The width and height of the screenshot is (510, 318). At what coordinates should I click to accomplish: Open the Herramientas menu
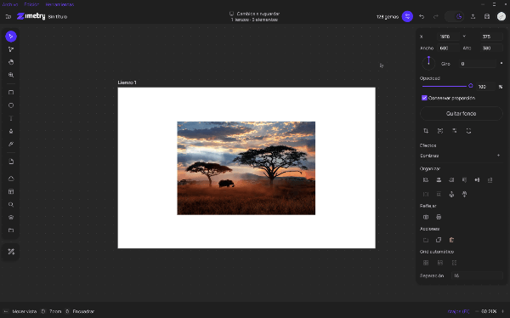click(x=59, y=4)
